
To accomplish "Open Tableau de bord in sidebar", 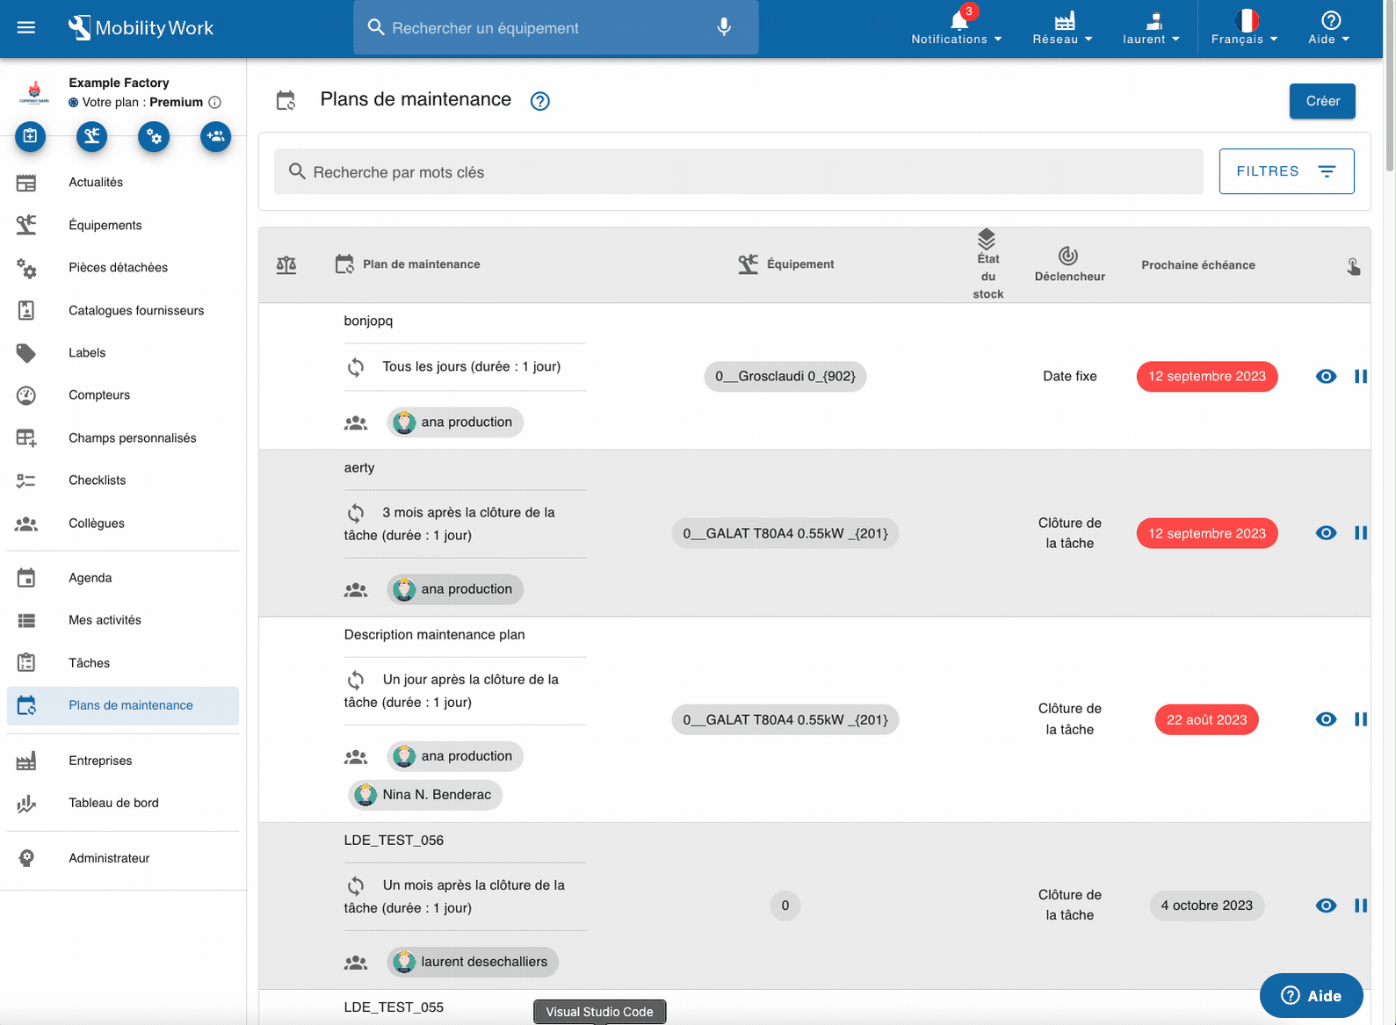I will pos(113,803).
